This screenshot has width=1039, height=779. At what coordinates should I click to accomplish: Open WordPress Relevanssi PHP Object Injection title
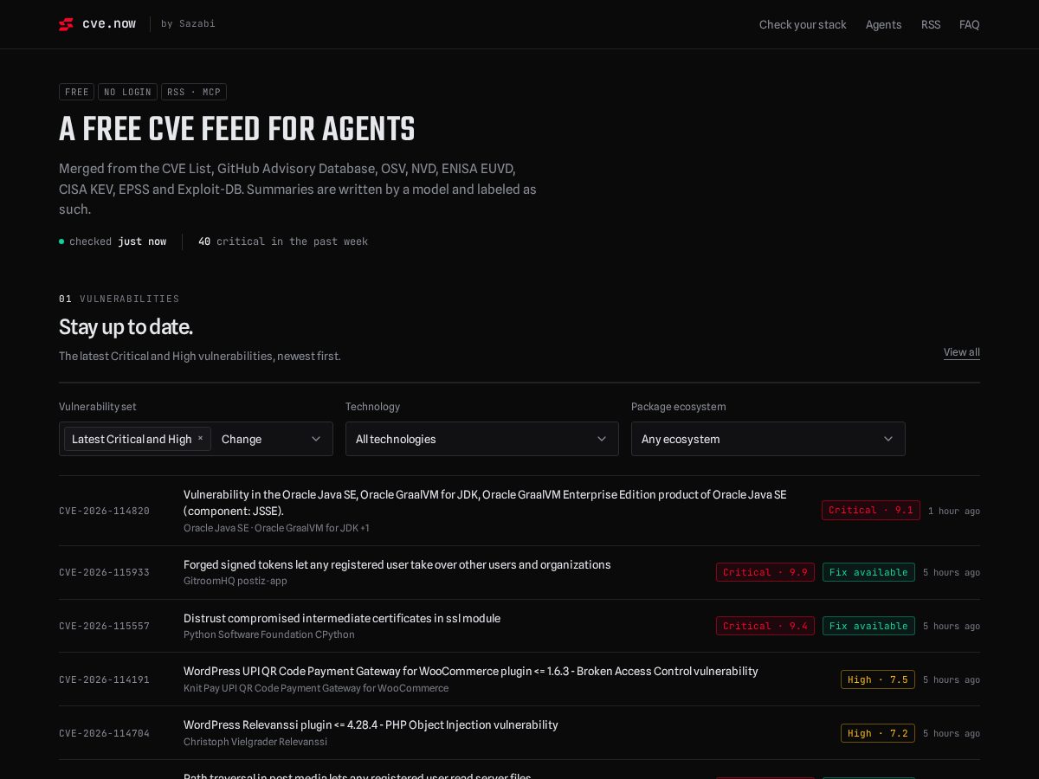click(x=371, y=724)
